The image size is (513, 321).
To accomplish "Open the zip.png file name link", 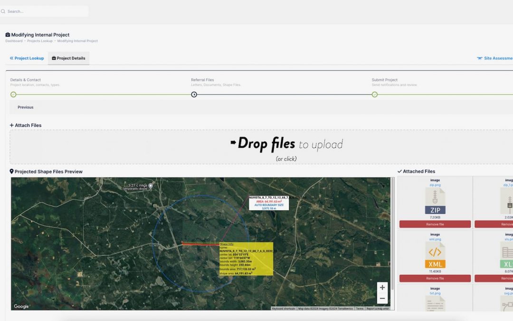I will [x=435, y=185].
